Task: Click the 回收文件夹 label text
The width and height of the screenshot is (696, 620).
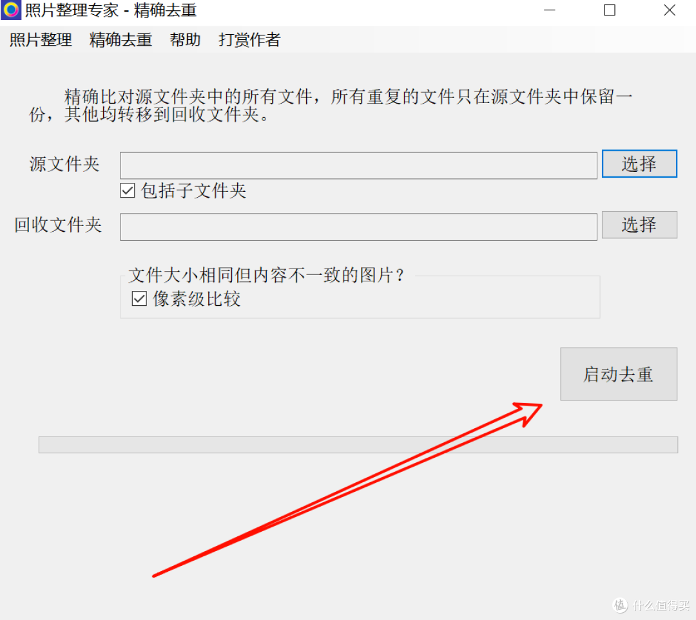Action: point(58,225)
